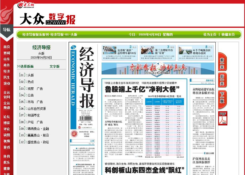Image resolution: width=245 pixels, height=175 pixels.
Task: Open 论坛 in left navigation
Action: 7,117
